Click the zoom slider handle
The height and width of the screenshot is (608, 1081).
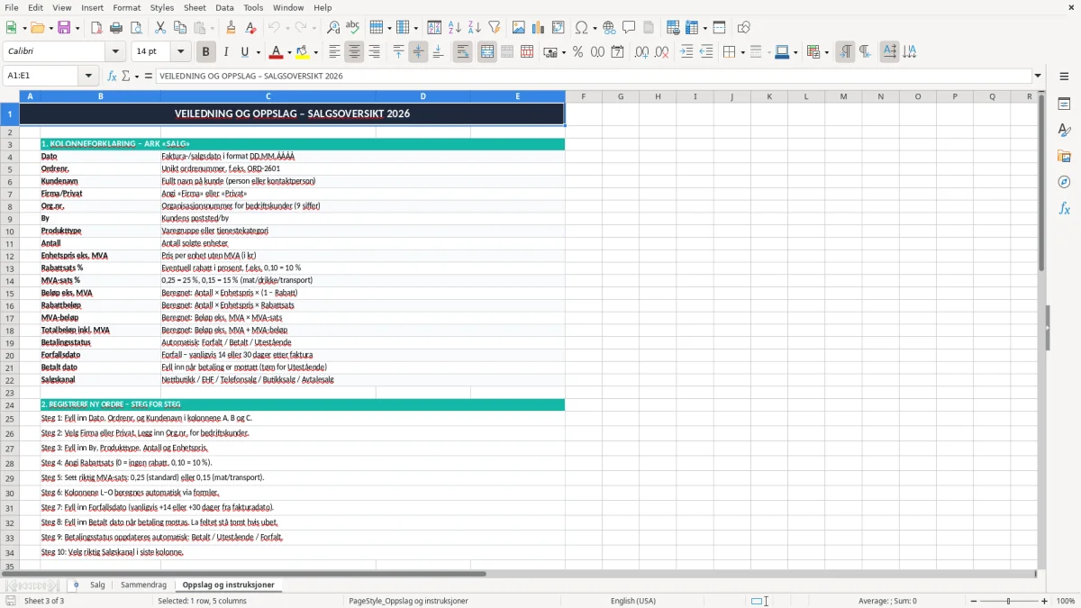coord(1008,601)
